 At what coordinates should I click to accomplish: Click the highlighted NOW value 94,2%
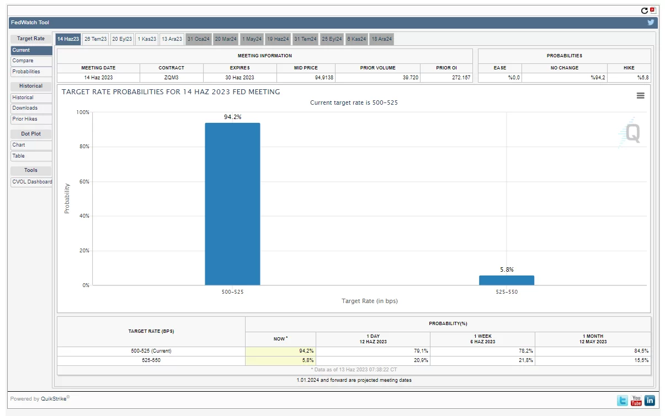[x=281, y=351]
